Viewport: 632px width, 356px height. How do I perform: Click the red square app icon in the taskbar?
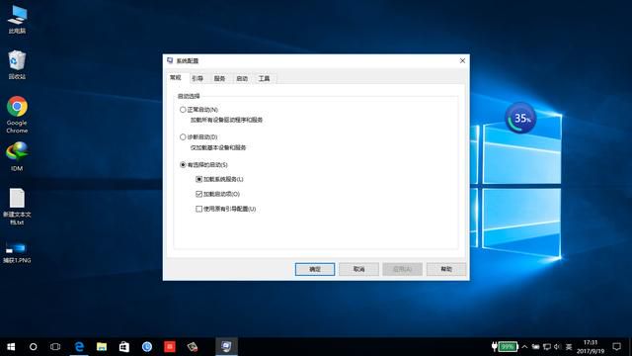[x=170, y=347]
